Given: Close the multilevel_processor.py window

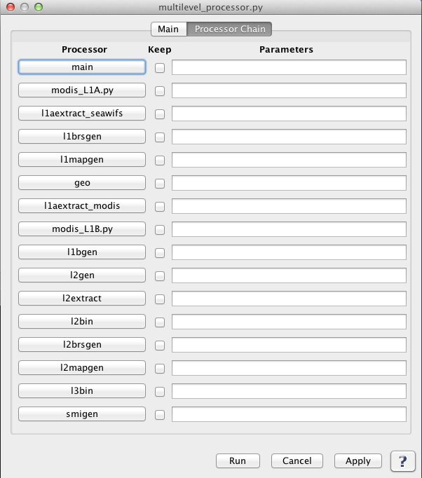Looking at the screenshot, I should (x=11, y=7).
